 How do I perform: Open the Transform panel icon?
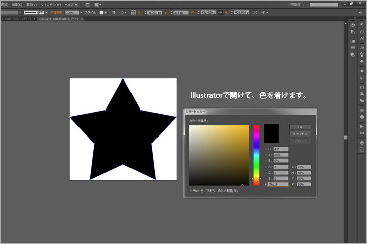click(x=362, y=87)
